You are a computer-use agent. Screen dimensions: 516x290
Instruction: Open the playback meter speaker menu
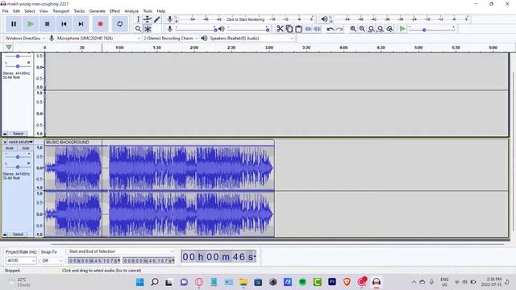click(324, 19)
